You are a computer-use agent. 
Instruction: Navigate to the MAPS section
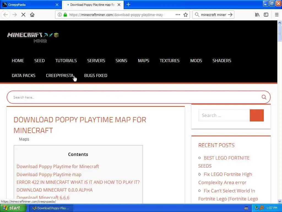point(143,60)
